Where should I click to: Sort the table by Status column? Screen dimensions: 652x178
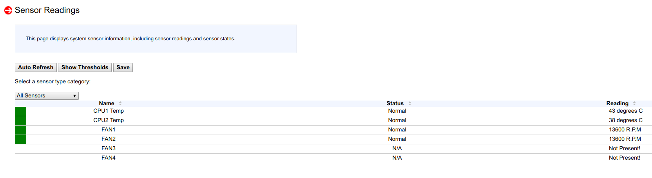[410, 104]
